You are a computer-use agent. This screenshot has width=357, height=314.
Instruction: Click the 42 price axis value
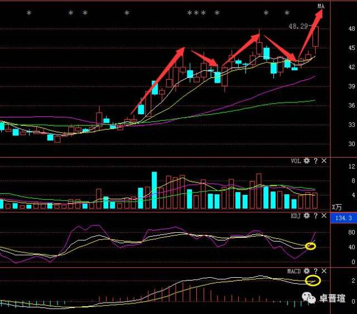coord(351,67)
